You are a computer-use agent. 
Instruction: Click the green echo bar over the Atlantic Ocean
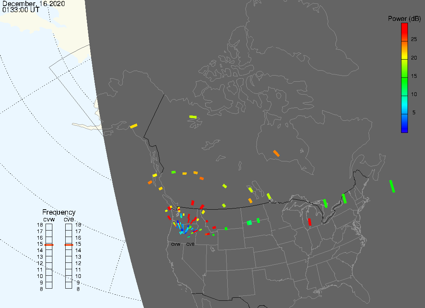point(392,186)
